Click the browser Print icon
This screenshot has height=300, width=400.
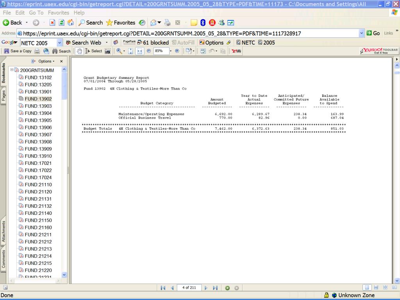[x=167, y=23]
